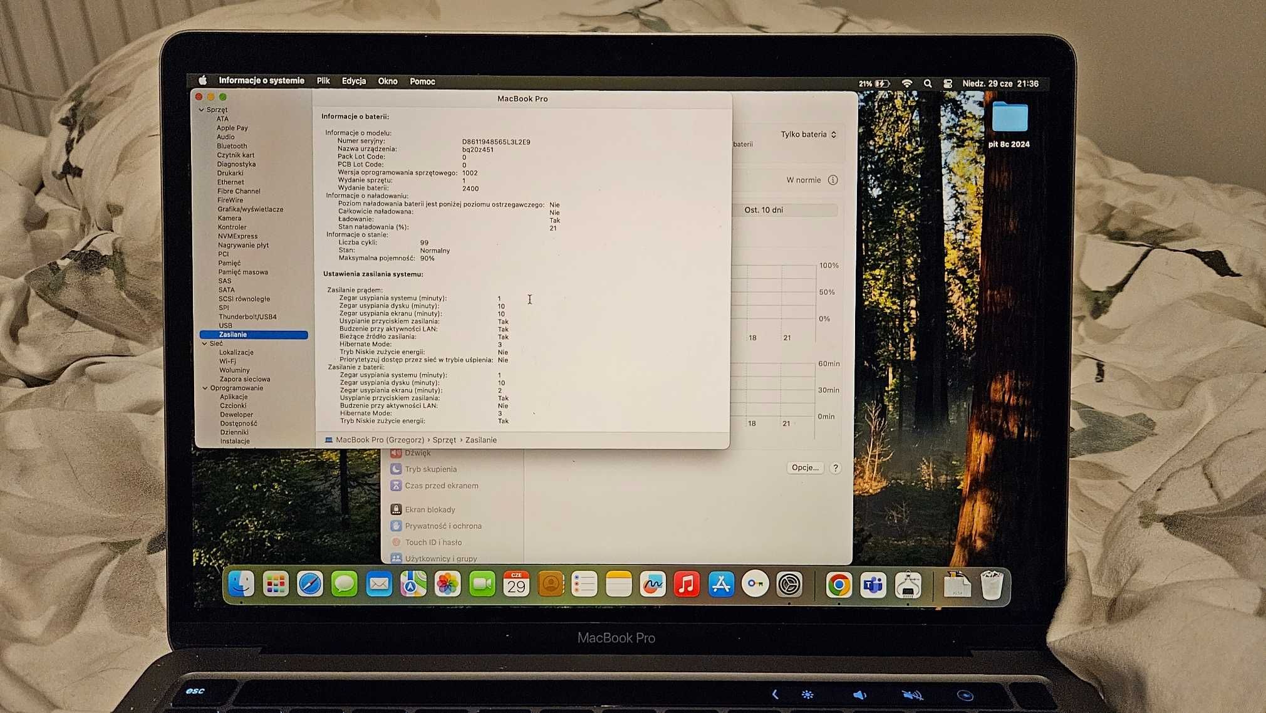Open Reminders app in the Dock
This screenshot has width=1266, height=713.
pos(584,585)
